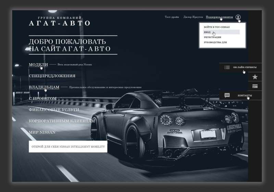
Task: Select the Дилер Иркутск link
Action: [x=193, y=17]
